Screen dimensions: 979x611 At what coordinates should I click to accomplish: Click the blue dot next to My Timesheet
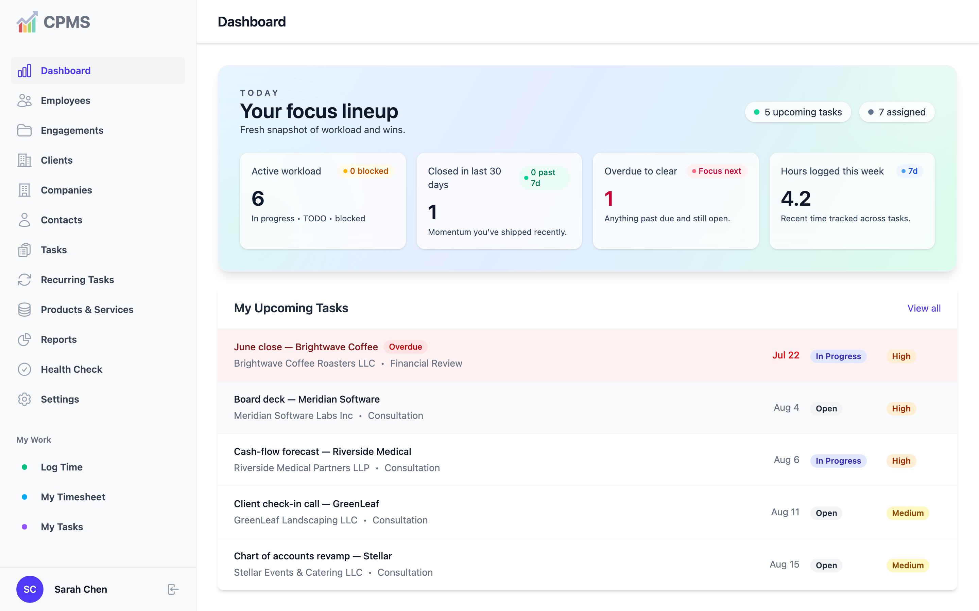click(x=24, y=497)
